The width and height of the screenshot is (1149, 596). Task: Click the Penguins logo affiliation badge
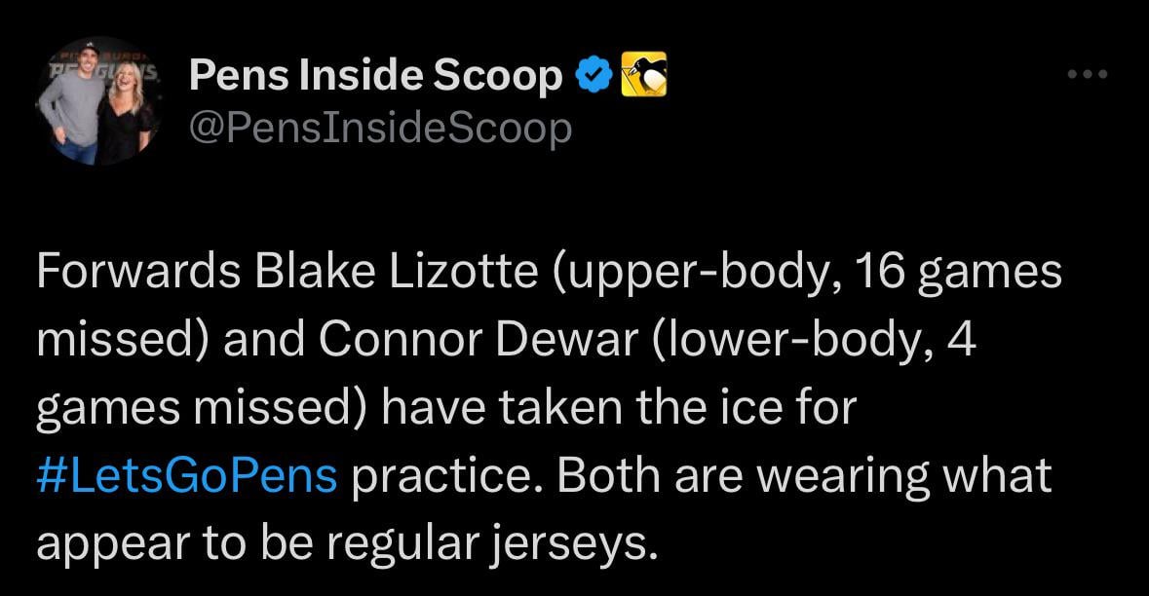(642, 75)
